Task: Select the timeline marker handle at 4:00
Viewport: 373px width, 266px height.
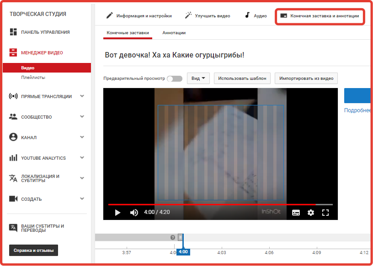Action: 181,237
